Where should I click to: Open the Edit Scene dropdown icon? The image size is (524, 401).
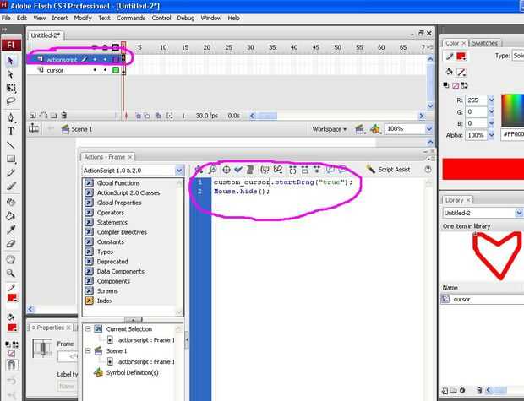[359, 129]
